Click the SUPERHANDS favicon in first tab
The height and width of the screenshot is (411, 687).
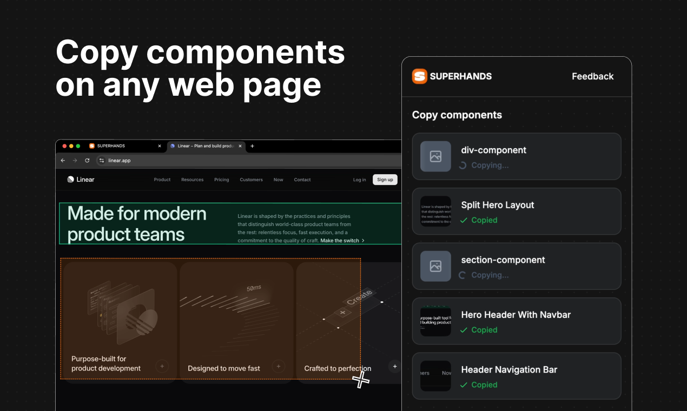92,146
